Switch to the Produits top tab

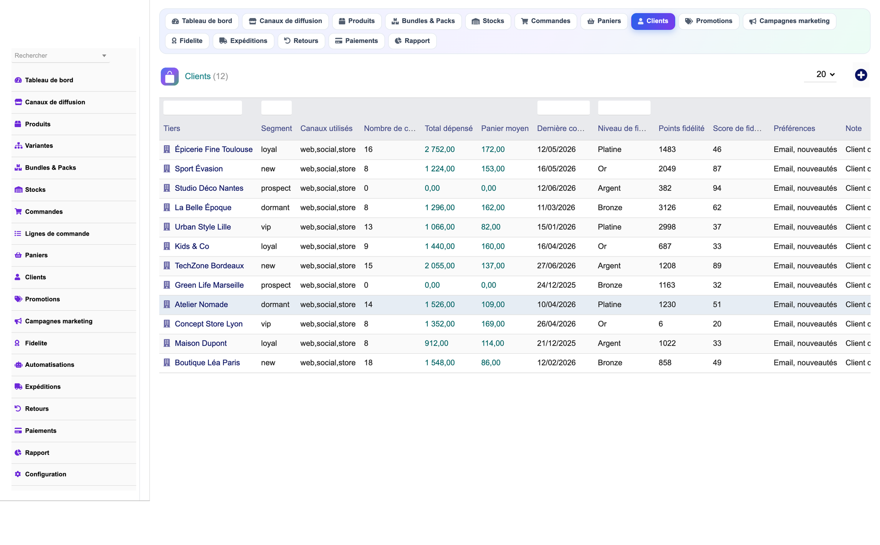click(356, 21)
